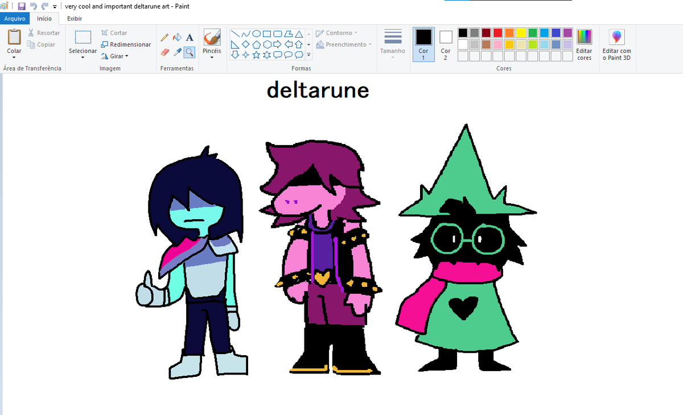Open the Preenchimento fill dropdown
683x415 pixels.
pyautogui.click(x=344, y=44)
